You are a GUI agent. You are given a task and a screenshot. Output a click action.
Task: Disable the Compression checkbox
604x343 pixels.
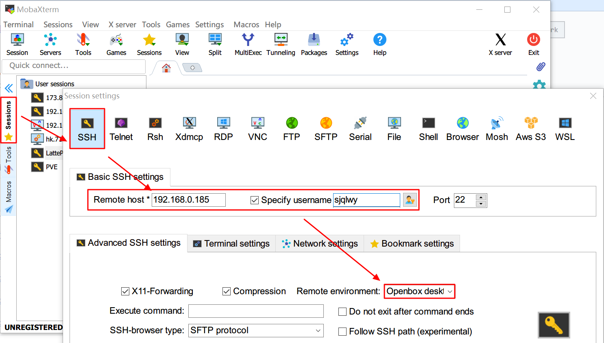(227, 291)
